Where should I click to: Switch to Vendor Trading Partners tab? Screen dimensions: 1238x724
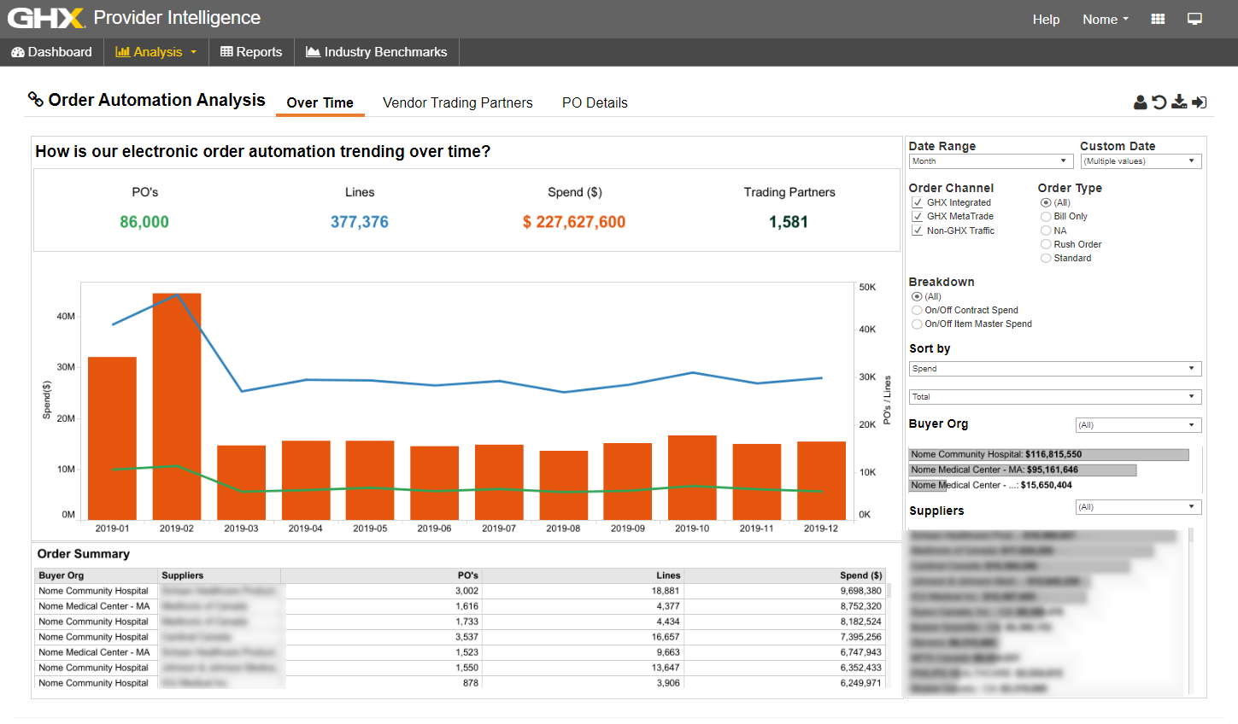pyautogui.click(x=457, y=102)
